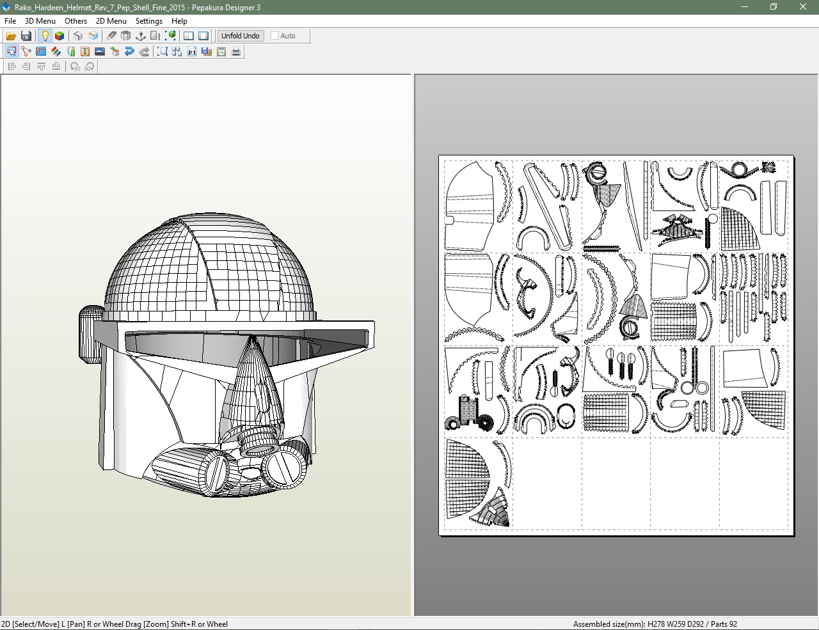This screenshot has height=630, width=819.
Task: Open the Help menu
Action: [x=179, y=20]
